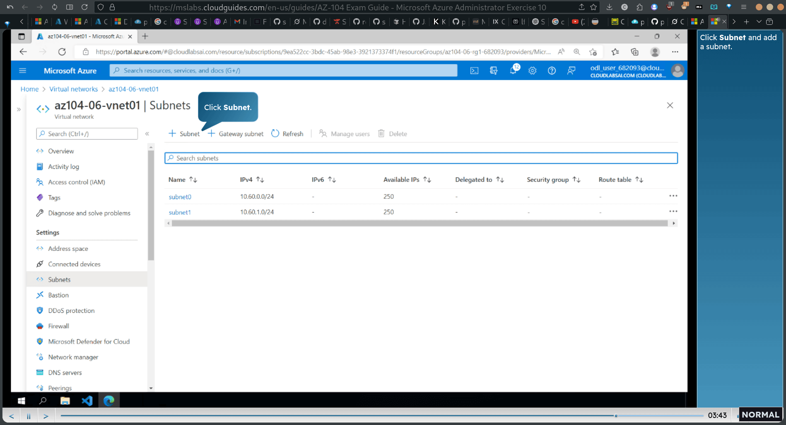Open Overview in the resource menu

[x=60, y=151]
